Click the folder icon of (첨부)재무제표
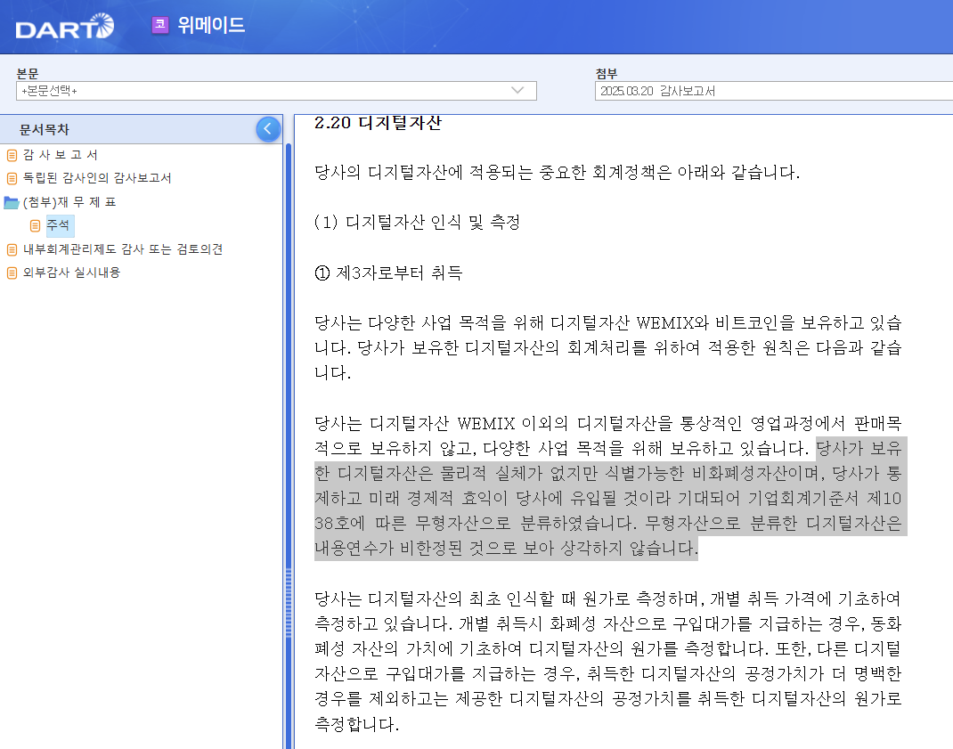 click(10, 200)
